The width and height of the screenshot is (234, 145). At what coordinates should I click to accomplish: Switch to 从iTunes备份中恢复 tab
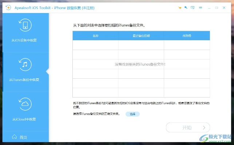(x=24, y=79)
